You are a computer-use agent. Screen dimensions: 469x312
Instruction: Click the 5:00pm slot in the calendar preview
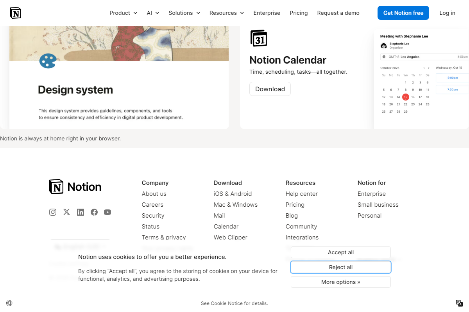452,78
